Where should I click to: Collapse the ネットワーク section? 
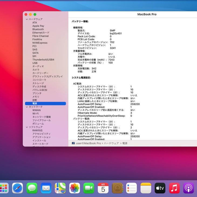[x=27, y=107]
